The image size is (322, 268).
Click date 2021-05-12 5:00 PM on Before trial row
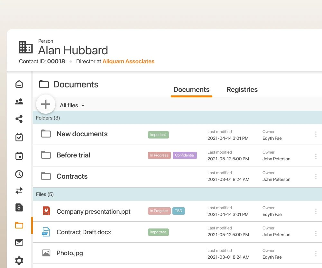(228, 159)
